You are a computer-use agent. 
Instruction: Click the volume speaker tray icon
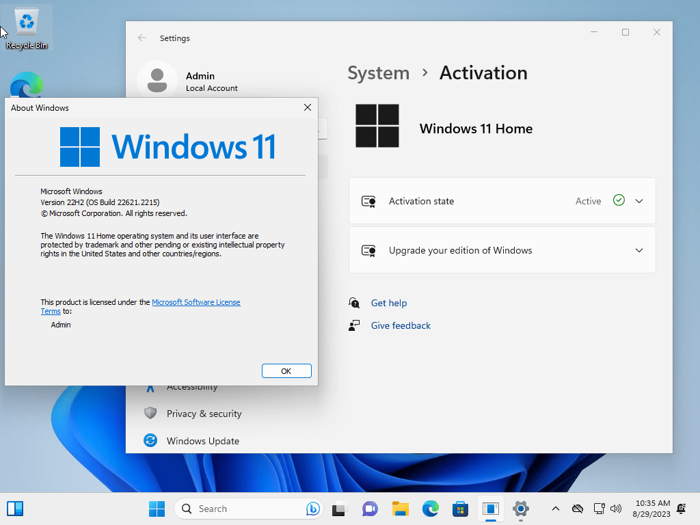coord(616,509)
